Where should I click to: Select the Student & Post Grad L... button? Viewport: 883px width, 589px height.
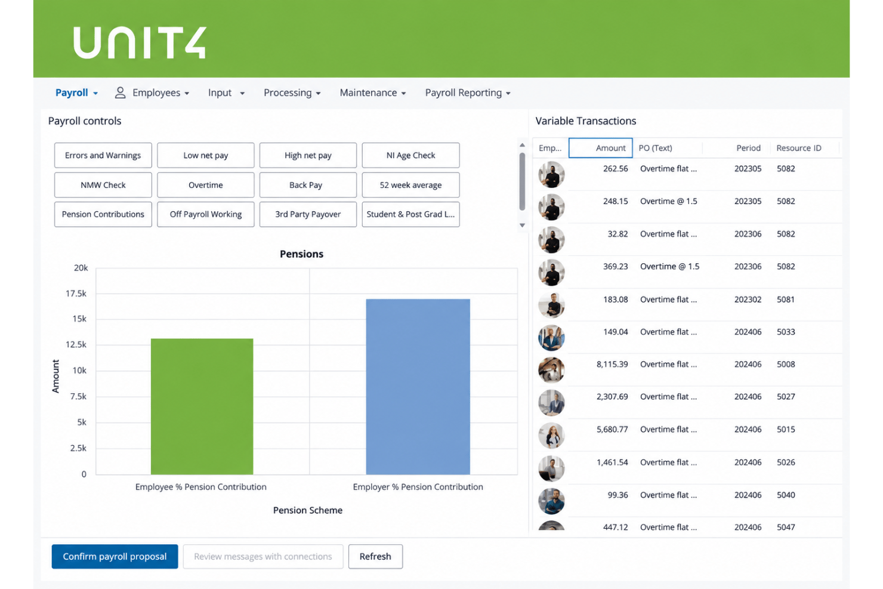[411, 214]
